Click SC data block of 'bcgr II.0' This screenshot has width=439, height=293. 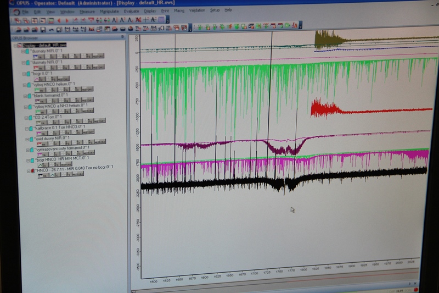coord(39,79)
